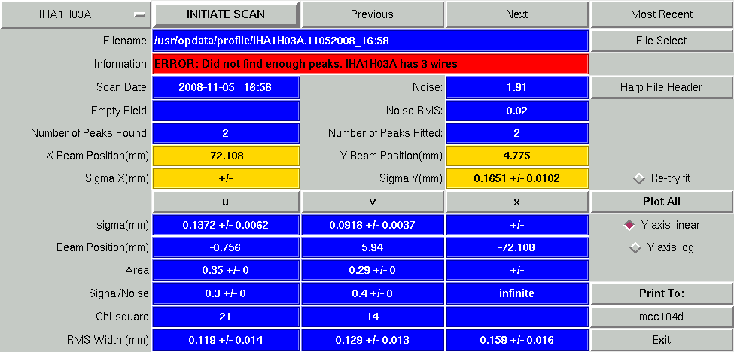Choose the mcc104d printer button
Viewport: 734px width, 352px height.
[x=662, y=317]
